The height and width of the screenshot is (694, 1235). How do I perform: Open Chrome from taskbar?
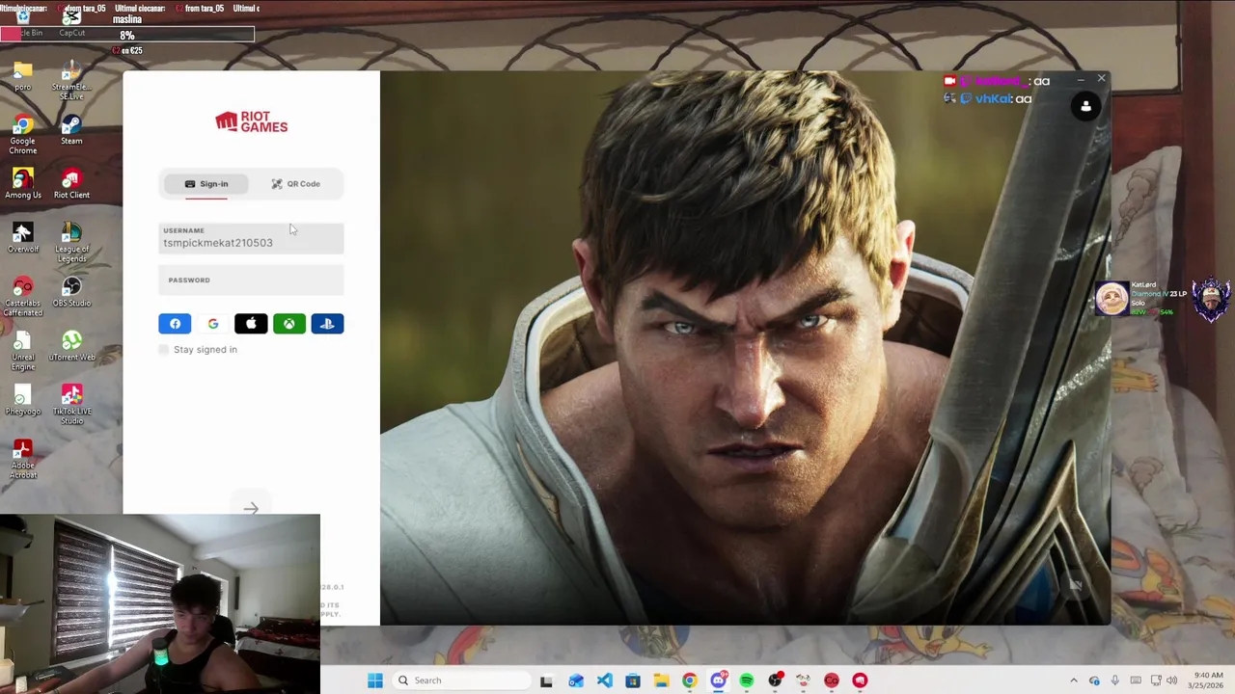(x=690, y=681)
